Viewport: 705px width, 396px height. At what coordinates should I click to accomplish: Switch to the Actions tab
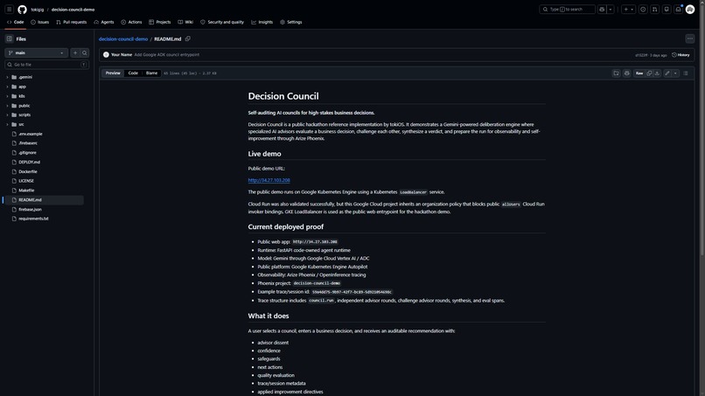click(x=131, y=22)
